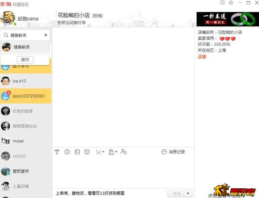Open chat with mclwt
Viewport: 259px width, 198px height.
tap(26, 141)
